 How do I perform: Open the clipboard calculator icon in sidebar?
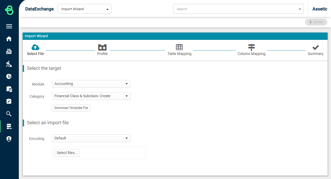tap(9, 89)
